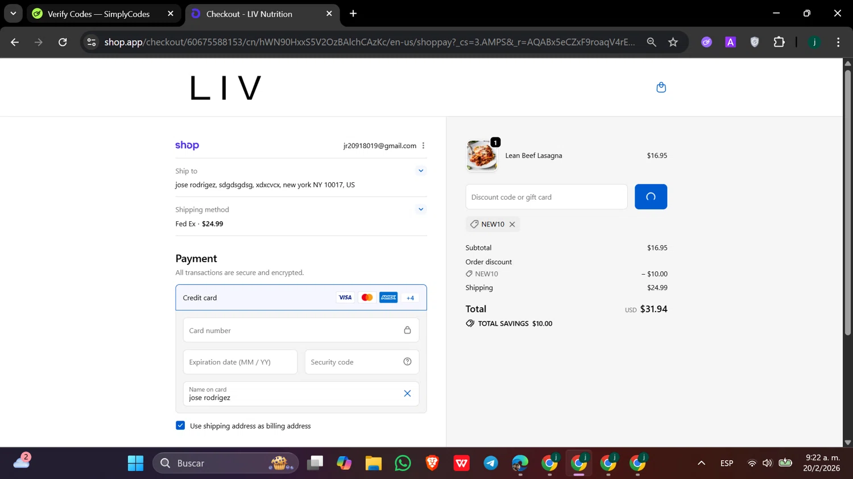Remove the NEW10 discount code tag
This screenshot has width=853, height=479.
tap(512, 224)
